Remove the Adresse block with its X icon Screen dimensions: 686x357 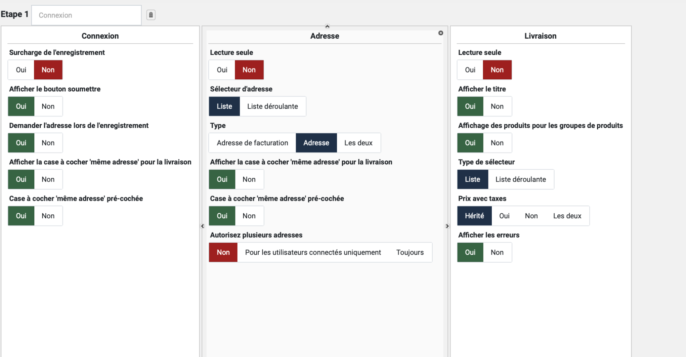(x=441, y=33)
